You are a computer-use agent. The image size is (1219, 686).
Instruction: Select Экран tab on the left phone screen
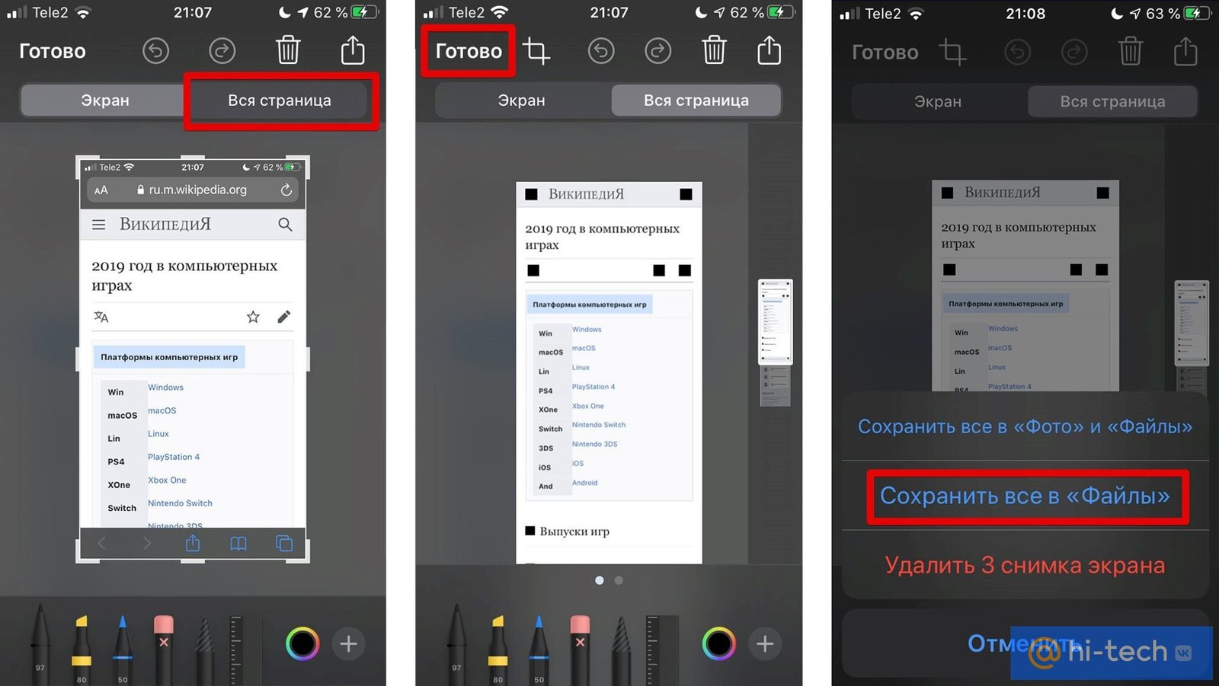pyautogui.click(x=104, y=101)
